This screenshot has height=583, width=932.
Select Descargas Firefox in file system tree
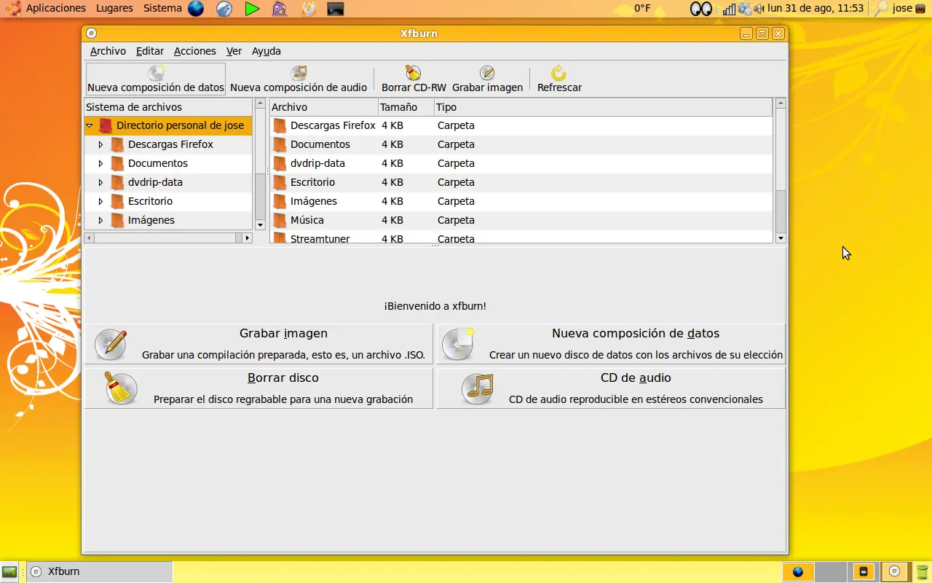(168, 144)
